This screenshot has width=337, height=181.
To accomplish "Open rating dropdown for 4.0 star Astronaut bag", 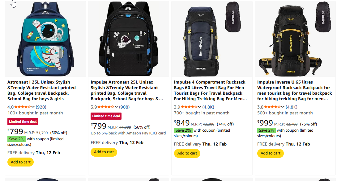I will click(x=33, y=107).
